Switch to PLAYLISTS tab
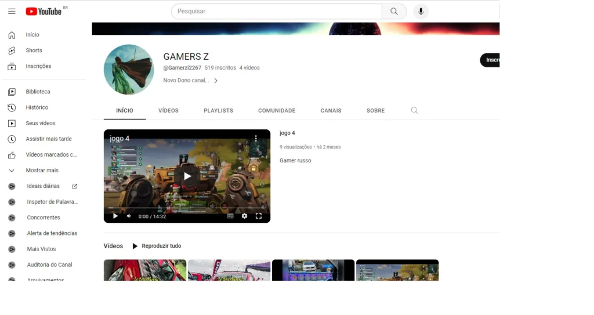 click(218, 111)
